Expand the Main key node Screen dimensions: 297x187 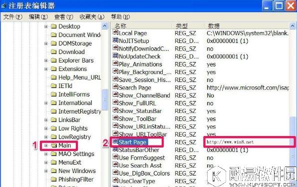pos(46,145)
